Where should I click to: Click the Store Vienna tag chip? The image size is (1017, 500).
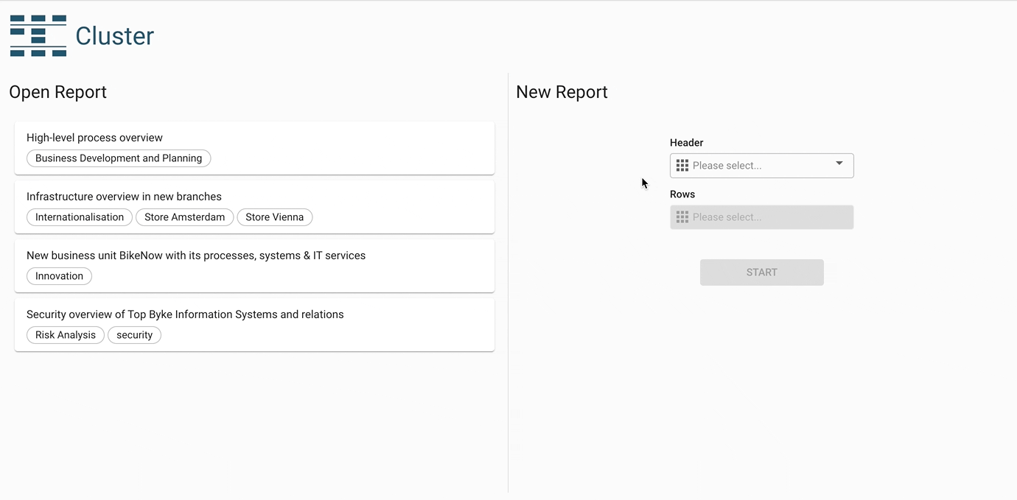pyautogui.click(x=275, y=217)
